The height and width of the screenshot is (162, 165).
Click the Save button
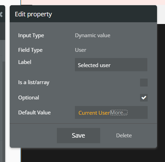[78, 136]
